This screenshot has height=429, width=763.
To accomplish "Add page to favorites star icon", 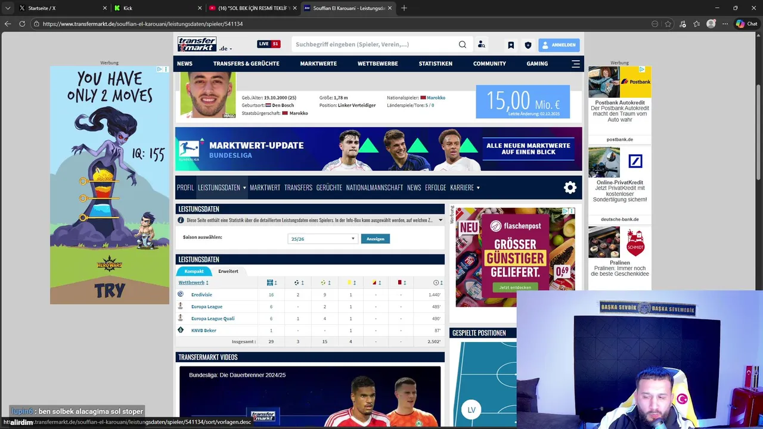I will [x=668, y=24].
